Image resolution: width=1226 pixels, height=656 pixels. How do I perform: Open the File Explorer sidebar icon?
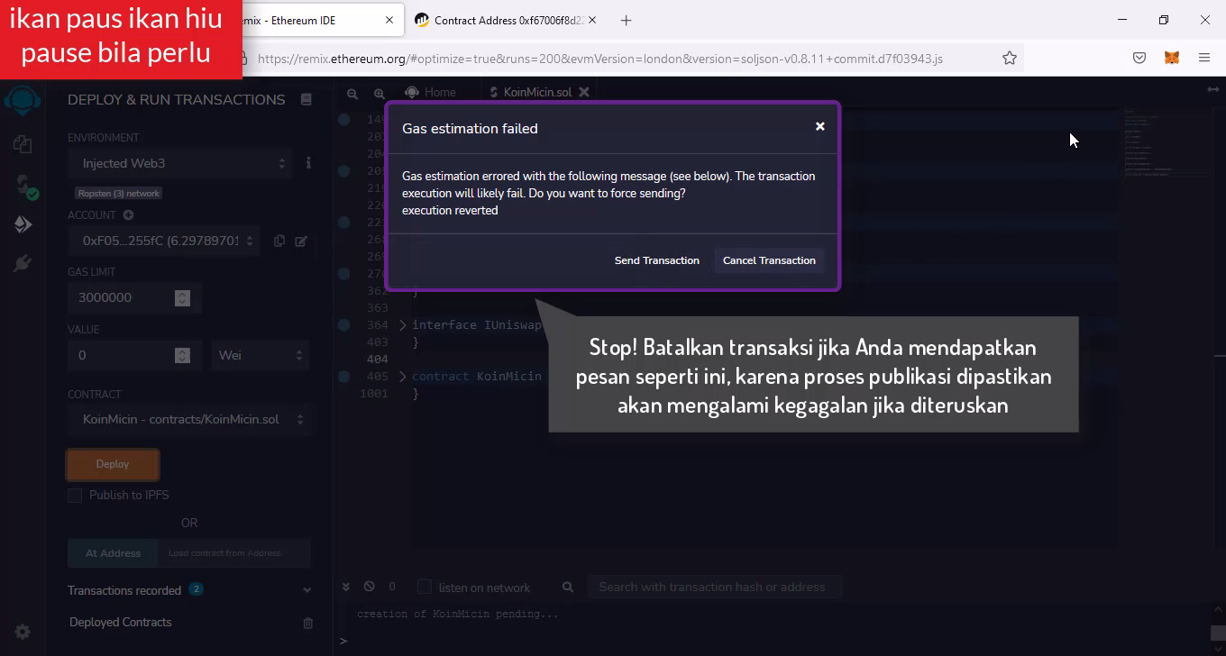pos(23,144)
